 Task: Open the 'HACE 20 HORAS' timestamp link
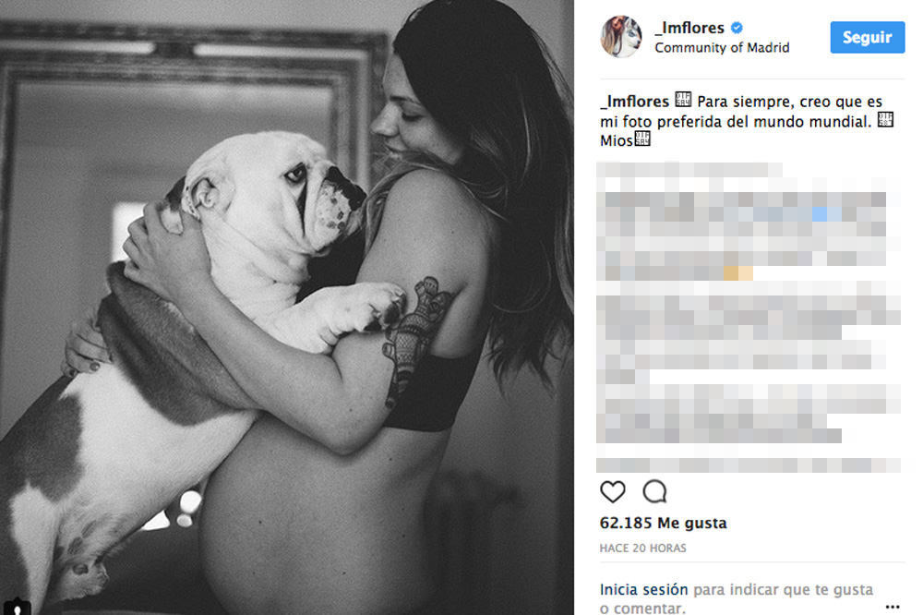pyautogui.click(x=642, y=548)
